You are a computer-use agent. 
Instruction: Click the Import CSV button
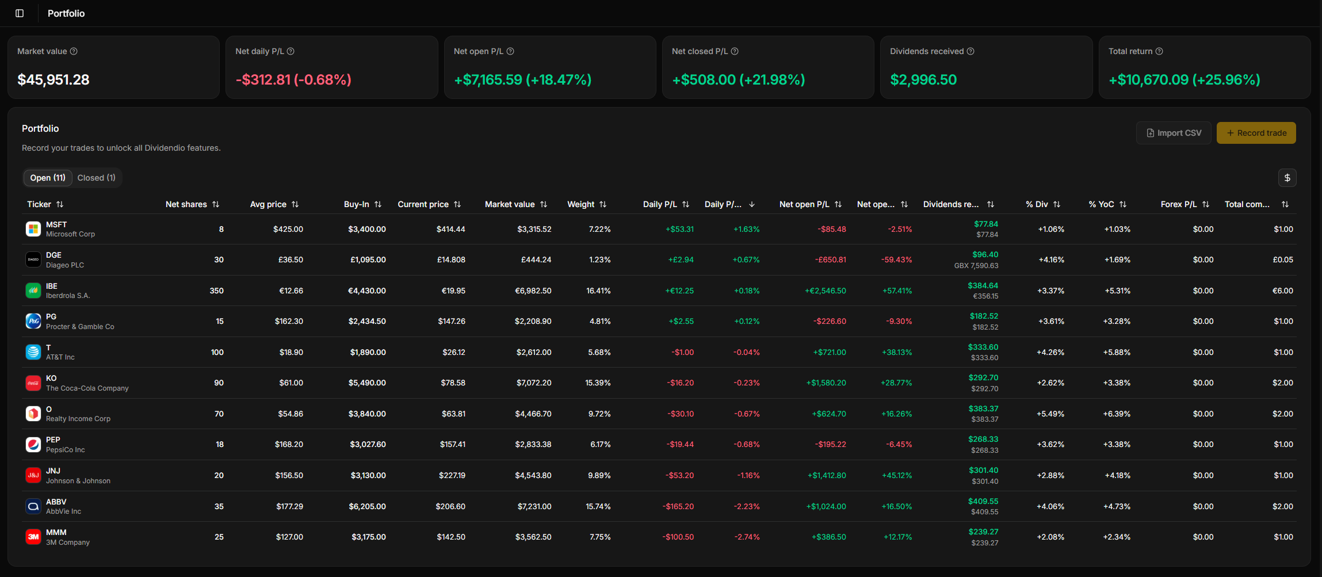tap(1174, 133)
